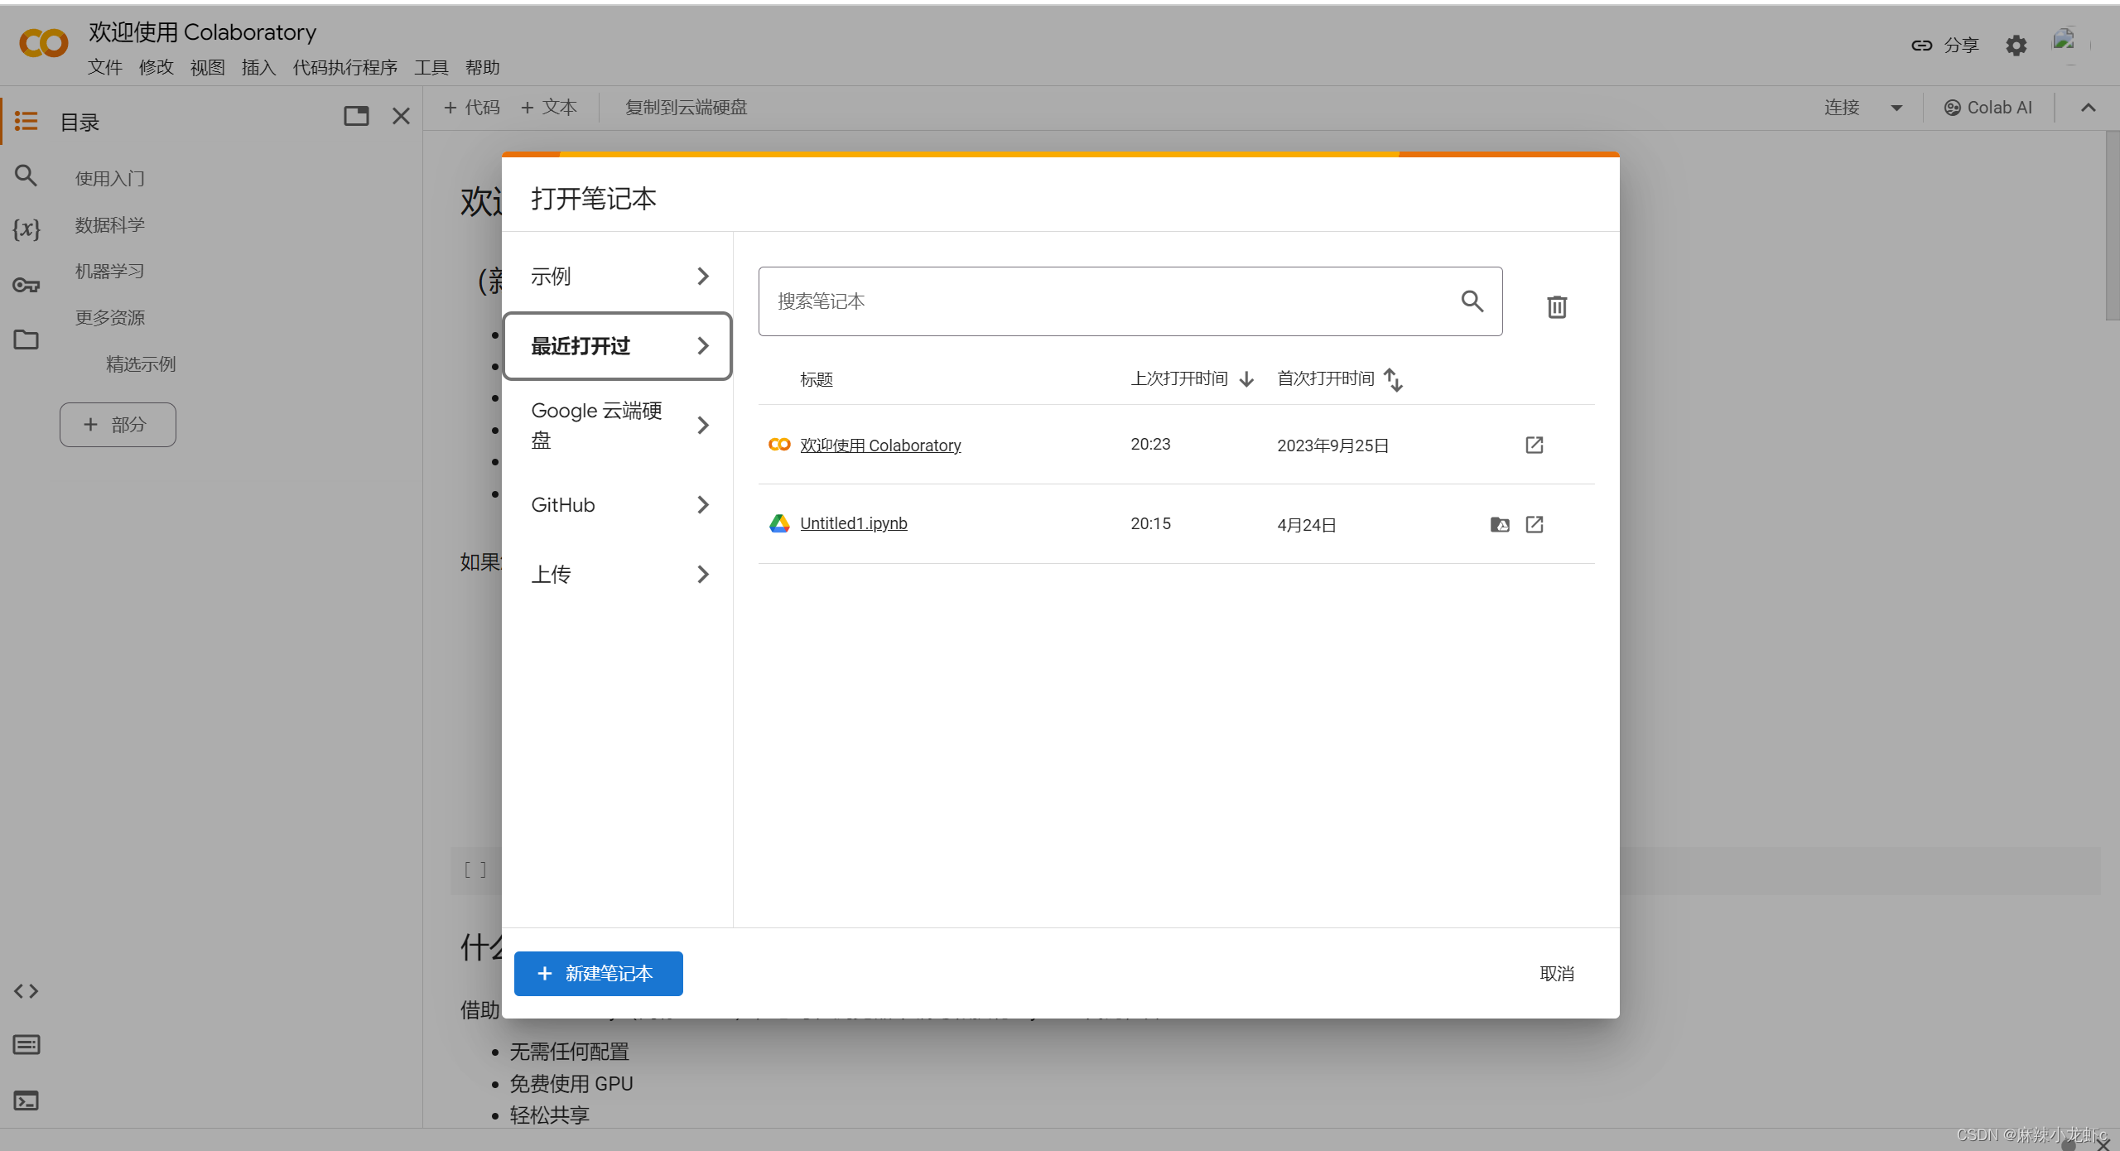Click the Drive folder icon for Untitled1.ipynb
Viewport: 2120px width, 1151px height.
pos(1499,524)
